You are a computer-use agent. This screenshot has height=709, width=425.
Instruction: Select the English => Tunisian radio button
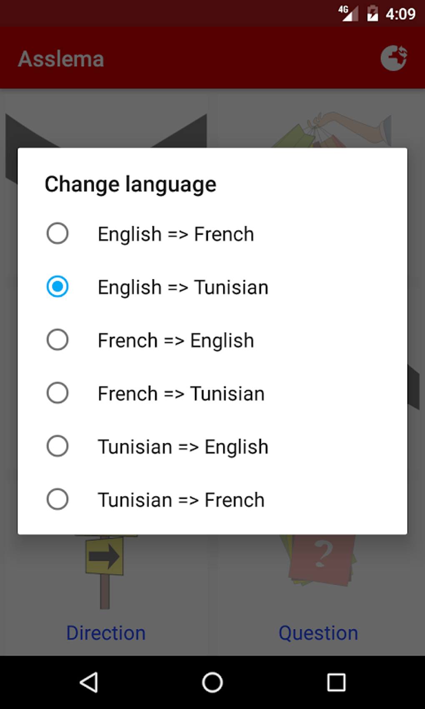pyautogui.click(x=57, y=287)
